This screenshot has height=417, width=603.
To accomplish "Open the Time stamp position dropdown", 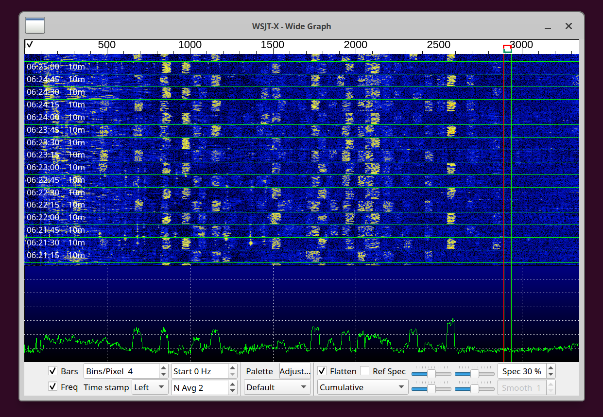I will (150, 387).
